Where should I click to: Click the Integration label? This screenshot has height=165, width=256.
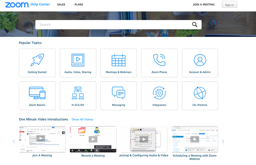coord(159,105)
